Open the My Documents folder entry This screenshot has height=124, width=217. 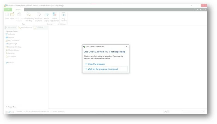coord(12,41)
